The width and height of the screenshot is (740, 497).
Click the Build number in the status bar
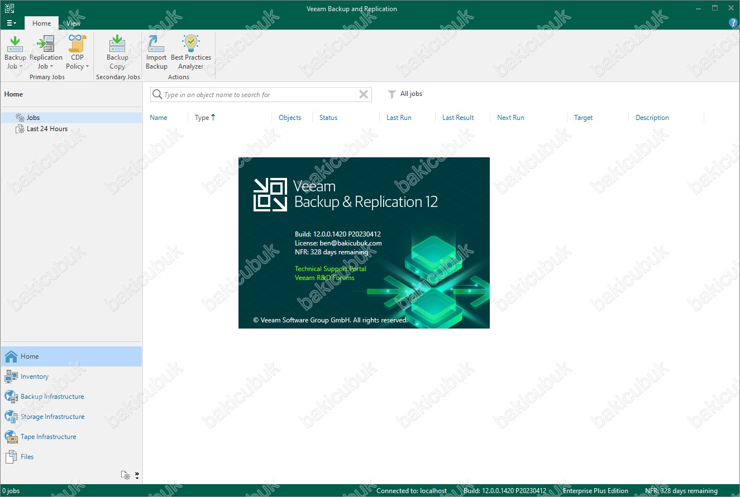coord(505,491)
